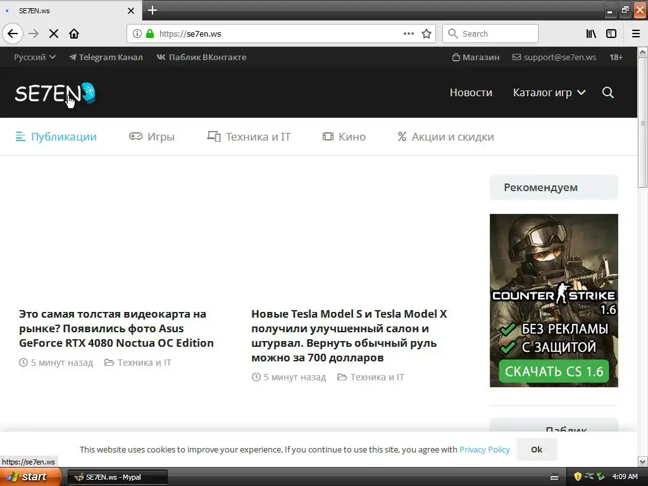Click the 18+ age label
Image resolution: width=648 pixels, height=486 pixels.
tap(616, 57)
